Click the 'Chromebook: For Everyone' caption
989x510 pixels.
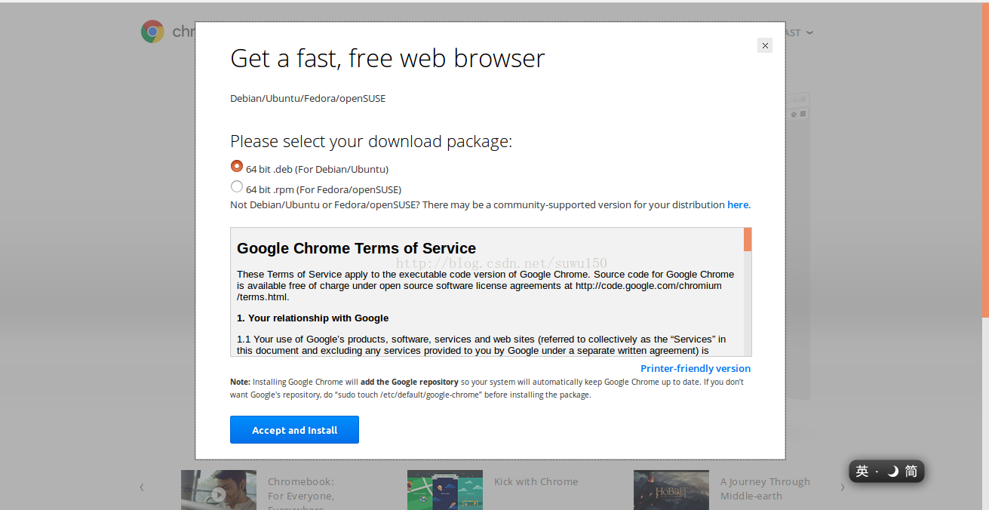(x=301, y=494)
